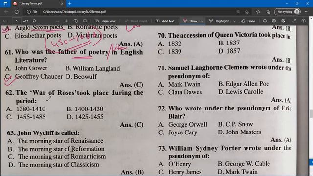Image resolution: width=313 pixels, height=176 pixels.
Task: Open the Page view options
Action: 106,21
